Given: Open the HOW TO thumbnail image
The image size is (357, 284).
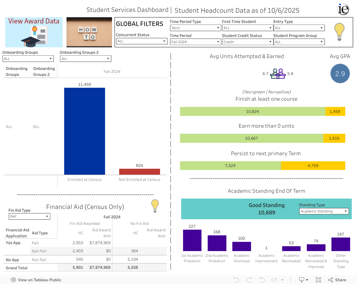Looking at the screenshot, I should (89, 32).
